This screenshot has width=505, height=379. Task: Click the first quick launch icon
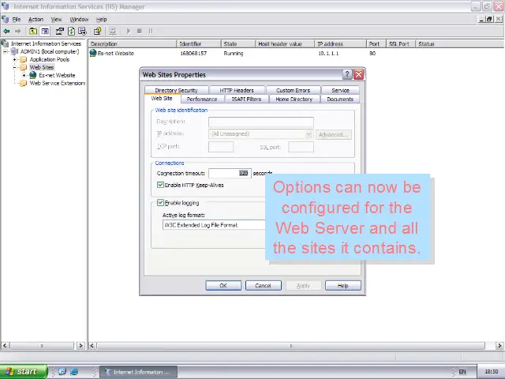(x=62, y=372)
